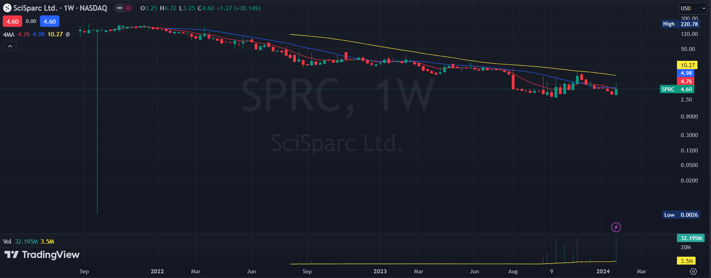Viewport: 711px width, 278px height.
Task: Click red 4.76 value in 4MA legend
Action: 24,34
